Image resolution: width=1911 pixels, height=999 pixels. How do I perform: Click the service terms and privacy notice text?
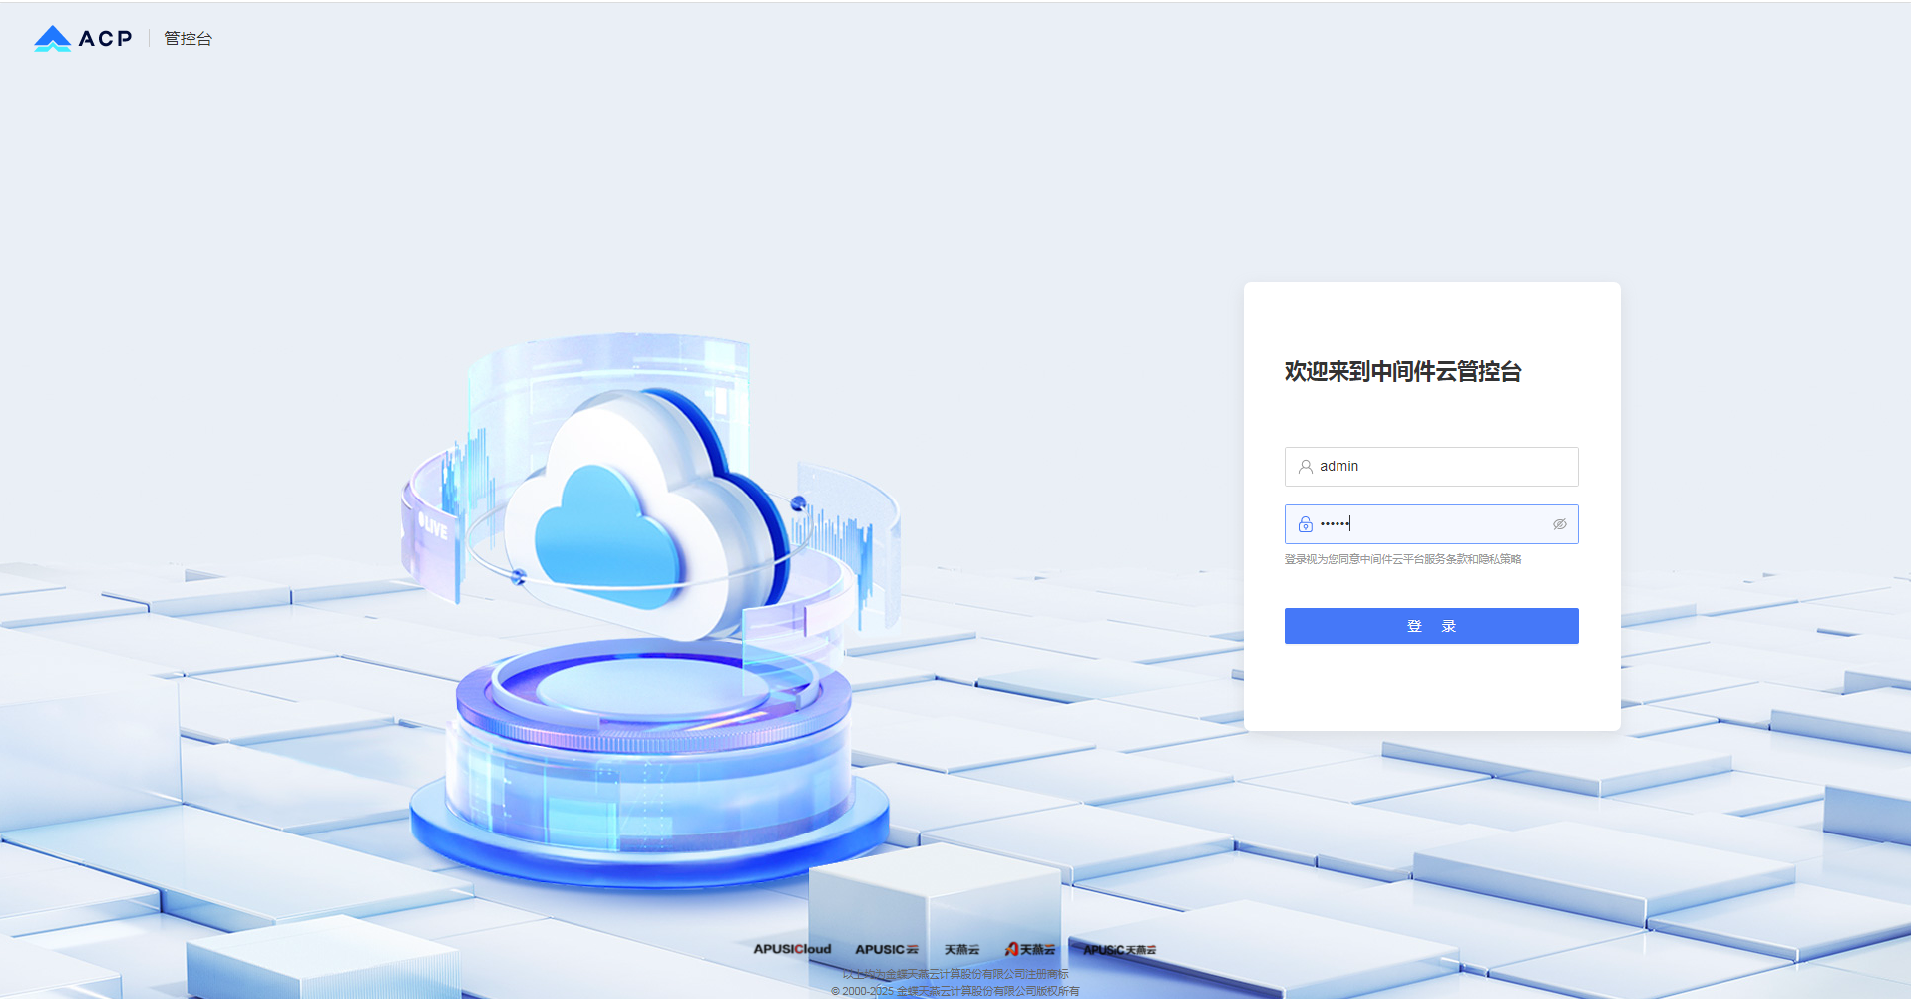pos(1402,559)
